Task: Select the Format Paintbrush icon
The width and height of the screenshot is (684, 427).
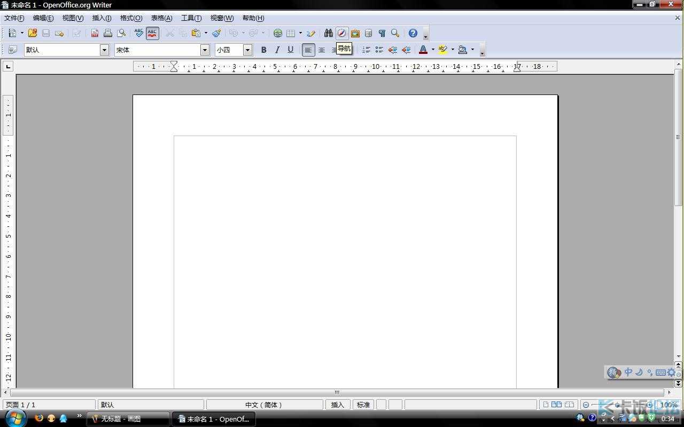Action: [x=216, y=33]
